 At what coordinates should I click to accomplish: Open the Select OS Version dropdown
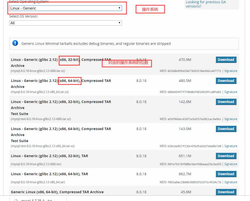[x=66, y=23]
